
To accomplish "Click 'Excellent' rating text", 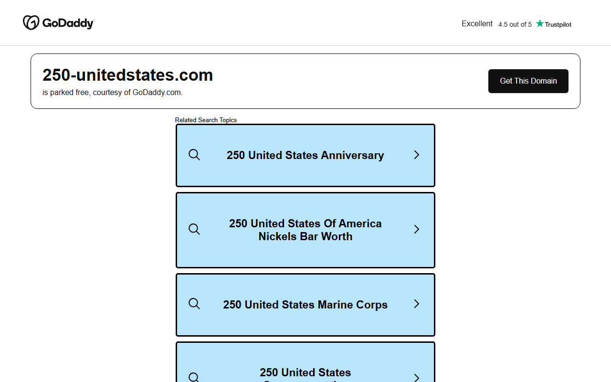I will tap(477, 24).
